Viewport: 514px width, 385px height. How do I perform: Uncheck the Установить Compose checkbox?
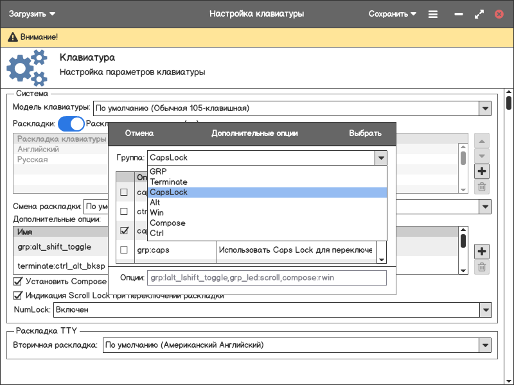(x=18, y=282)
